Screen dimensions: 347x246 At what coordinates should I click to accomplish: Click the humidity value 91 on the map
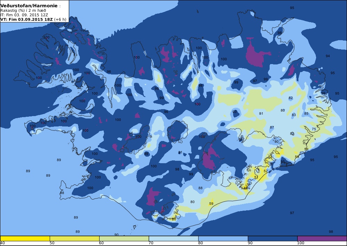click(180, 152)
